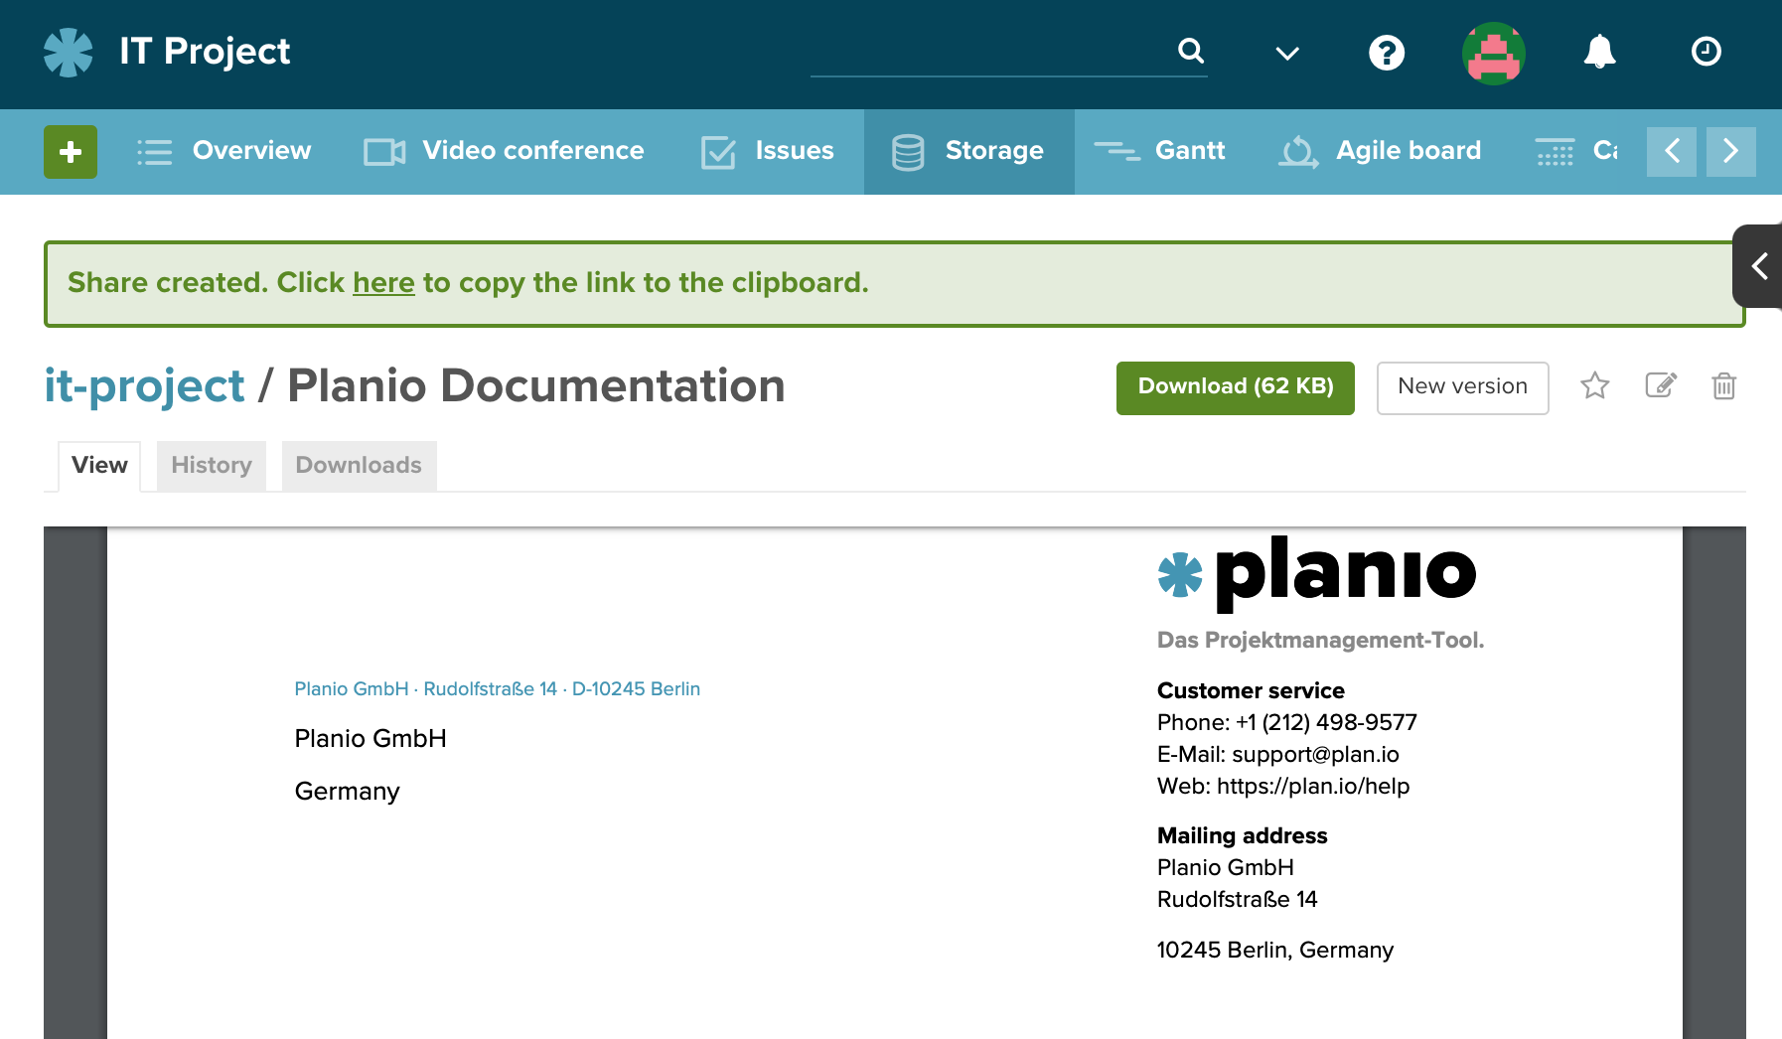Click the edit pencil icon
This screenshot has width=1782, height=1039.
tap(1661, 385)
